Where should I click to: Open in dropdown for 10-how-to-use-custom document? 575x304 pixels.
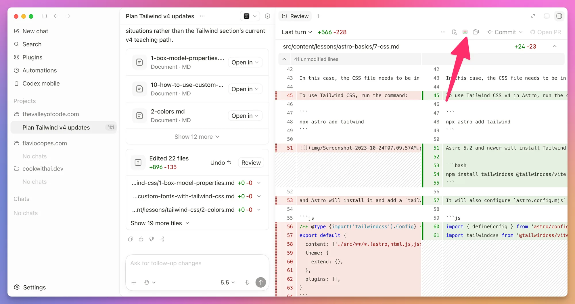click(x=245, y=89)
